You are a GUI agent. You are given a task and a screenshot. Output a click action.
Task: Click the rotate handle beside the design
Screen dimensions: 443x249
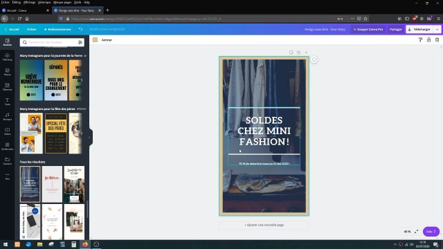314,59
